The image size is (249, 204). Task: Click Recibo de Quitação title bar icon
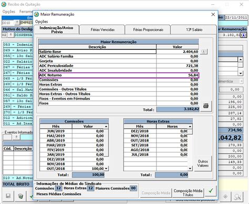pos(4,5)
